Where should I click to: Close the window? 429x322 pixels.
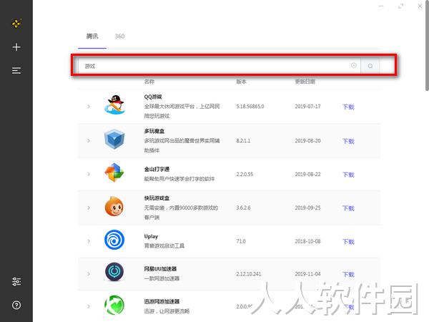tap(420, 6)
